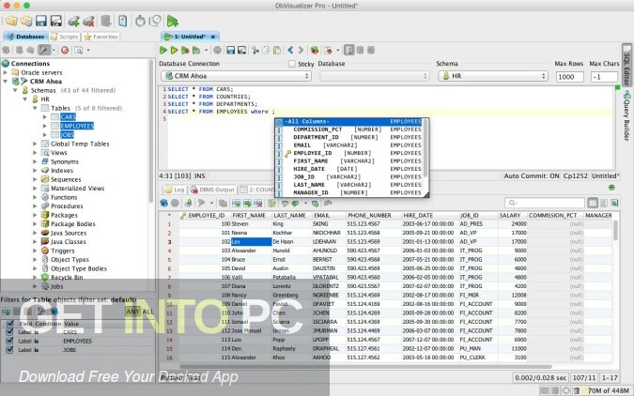Click the green Run arrow in main toolbar

coord(172,21)
